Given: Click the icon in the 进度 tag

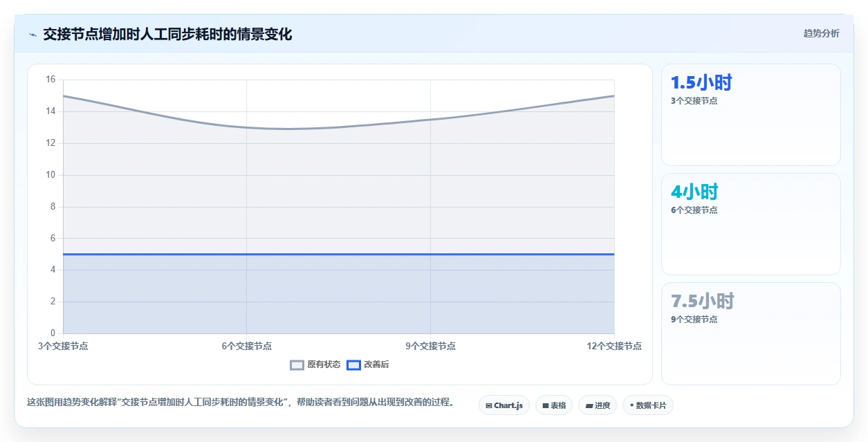Looking at the screenshot, I should [589, 406].
